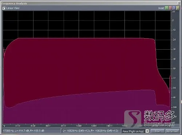182x135 pixels.
Task: Click the cursor frequency readout field
Action: pyautogui.click(x=31, y=131)
